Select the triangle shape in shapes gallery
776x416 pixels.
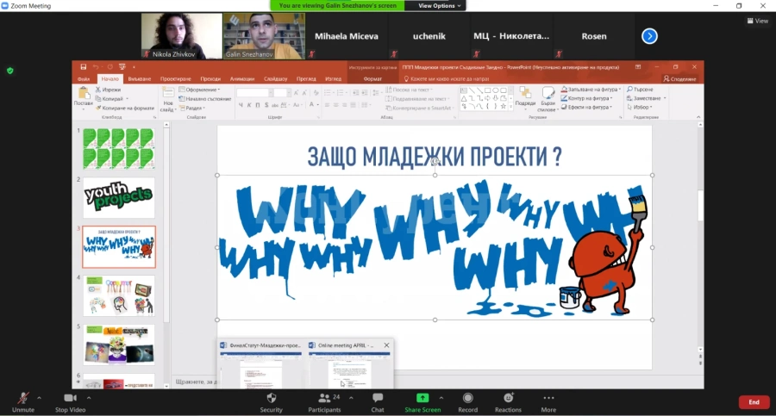click(464, 98)
